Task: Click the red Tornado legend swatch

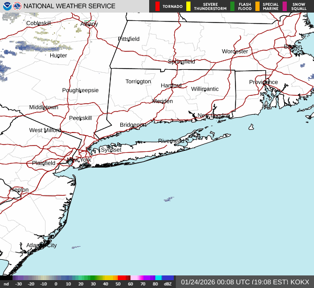Action: pyautogui.click(x=158, y=6)
